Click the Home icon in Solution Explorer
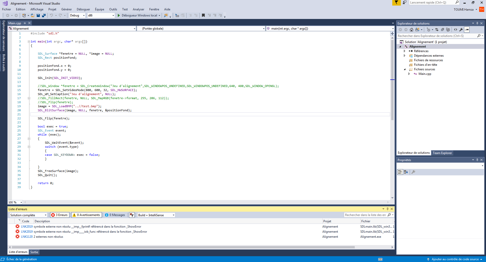This screenshot has width=486, height=262. click(412, 30)
